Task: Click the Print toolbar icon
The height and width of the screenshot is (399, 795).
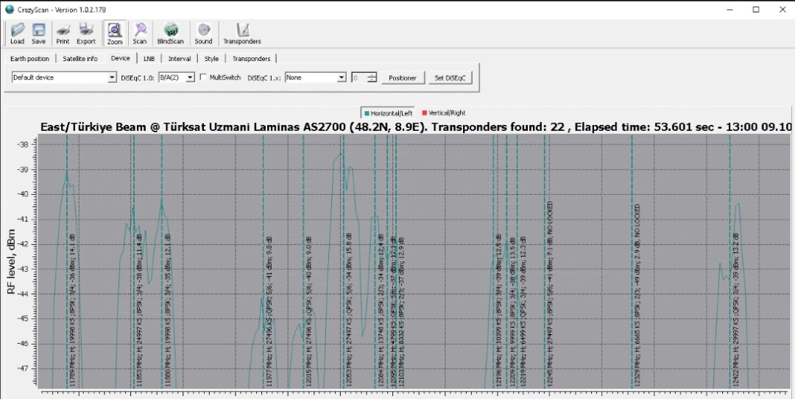Action: (63, 34)
